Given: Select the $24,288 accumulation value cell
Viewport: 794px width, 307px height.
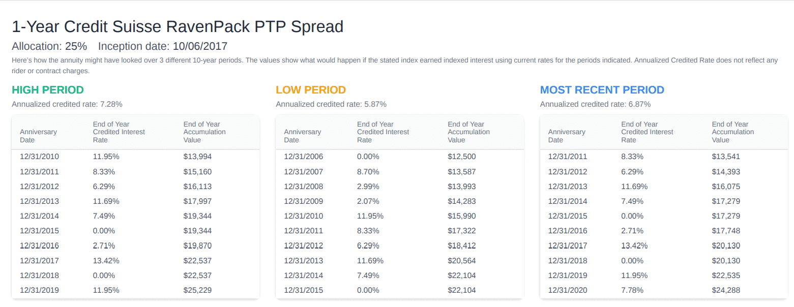Looking at the screenshot, I should pyautogui.click(x=726, y=291).
